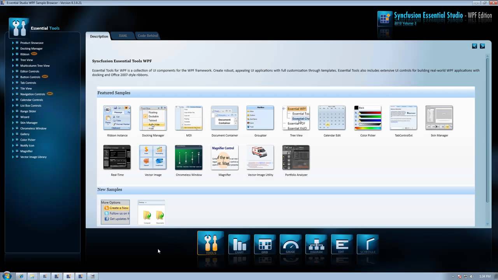
Task: Launch the MDI sample thumbnail
Action: click(189, 118)
